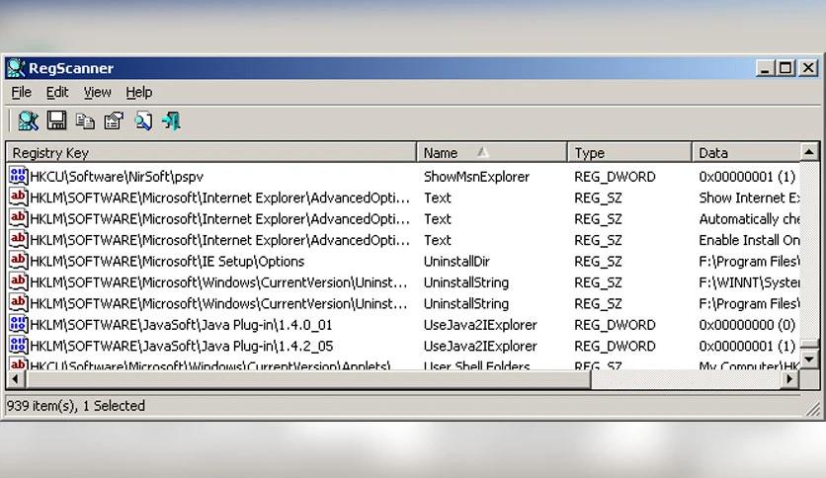Click the DWORD icon of the pspv row
The height and width of the screenshot is (478, 826).
coord(19,176)
